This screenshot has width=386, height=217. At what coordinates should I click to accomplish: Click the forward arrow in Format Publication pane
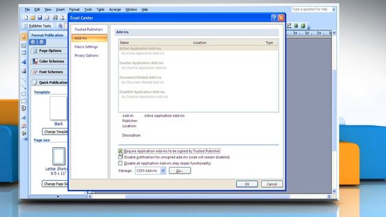coord(42,42)
